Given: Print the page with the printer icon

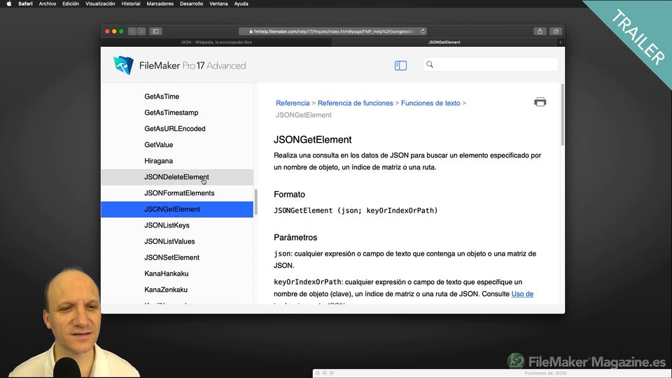Looking at the screenshot, I should 540,102.
